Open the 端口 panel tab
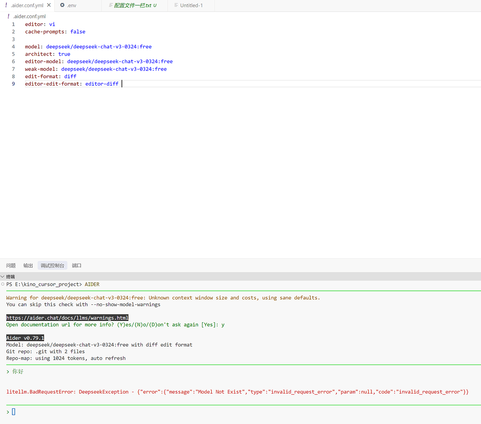 coord(76,265)
